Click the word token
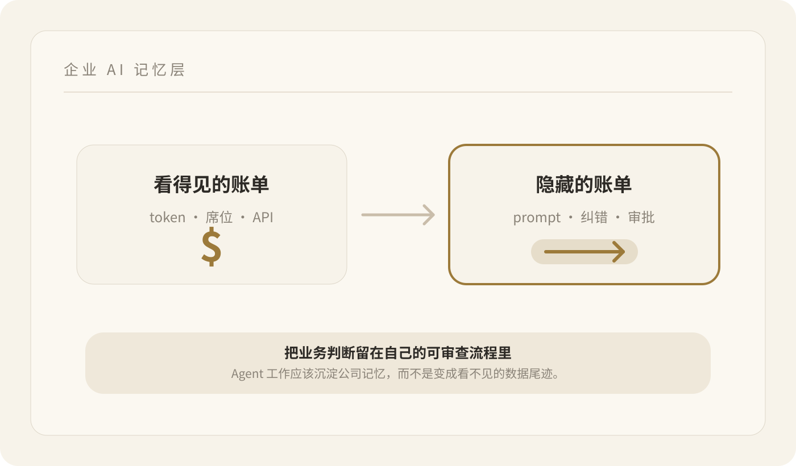The height and width of the screenshot is (466, 796). click(168, 218)
